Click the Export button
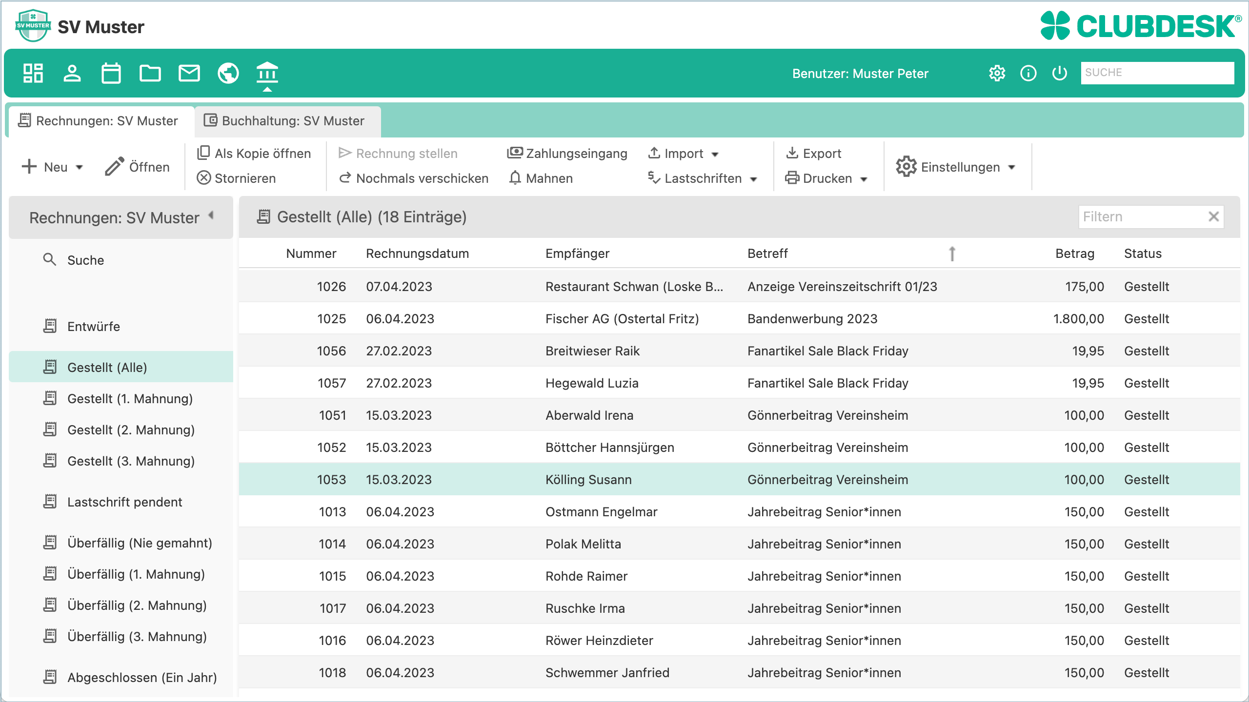The image size is (1249, 702). [815, 153]
